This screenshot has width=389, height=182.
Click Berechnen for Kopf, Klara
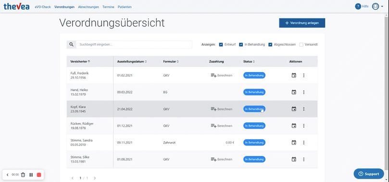click(222, 109)
